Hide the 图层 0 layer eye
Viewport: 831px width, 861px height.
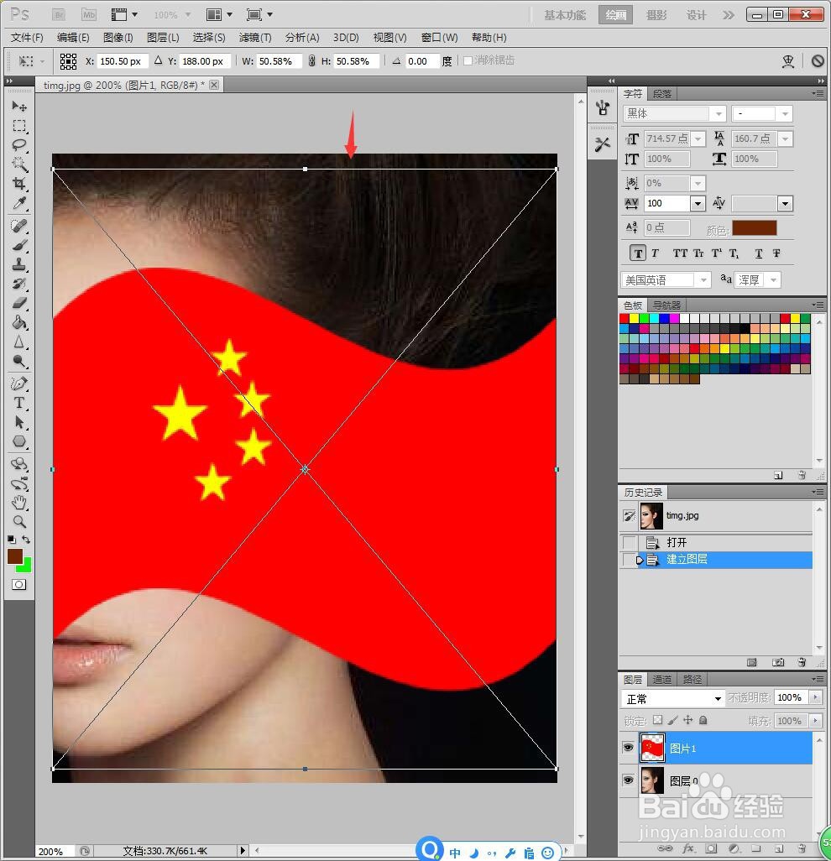(629, 780)
